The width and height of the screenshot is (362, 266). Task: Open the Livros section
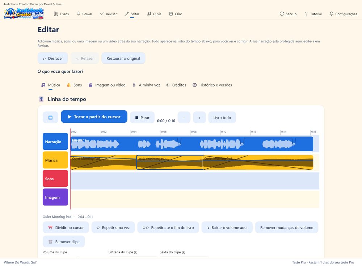61,14
